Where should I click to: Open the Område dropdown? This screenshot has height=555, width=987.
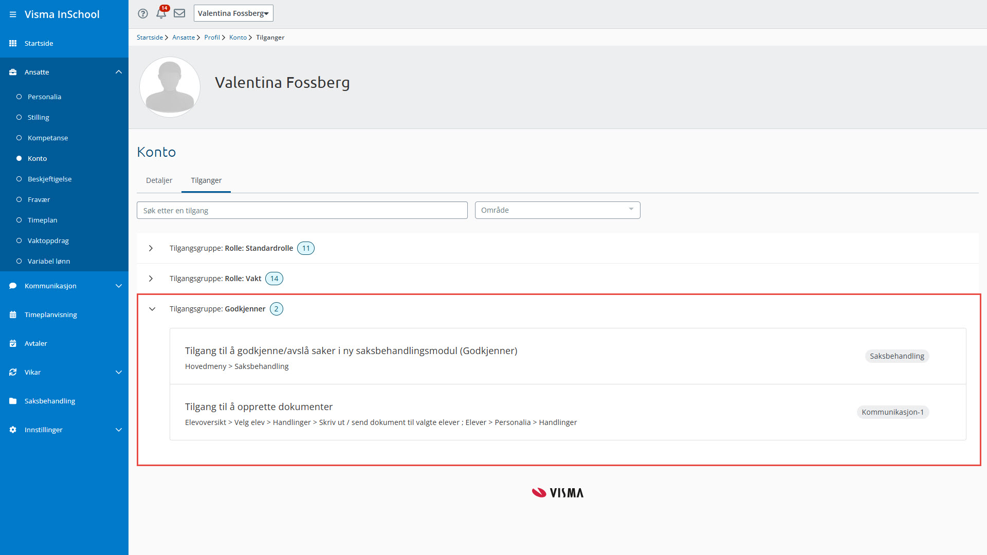tap(557, 210)
